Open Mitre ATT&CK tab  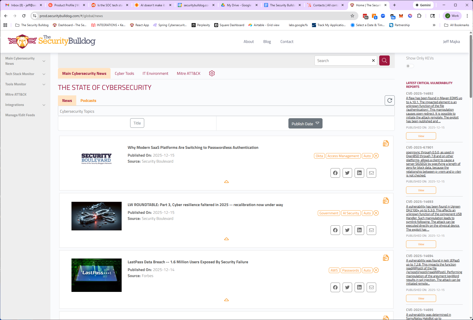coord(189,73)
